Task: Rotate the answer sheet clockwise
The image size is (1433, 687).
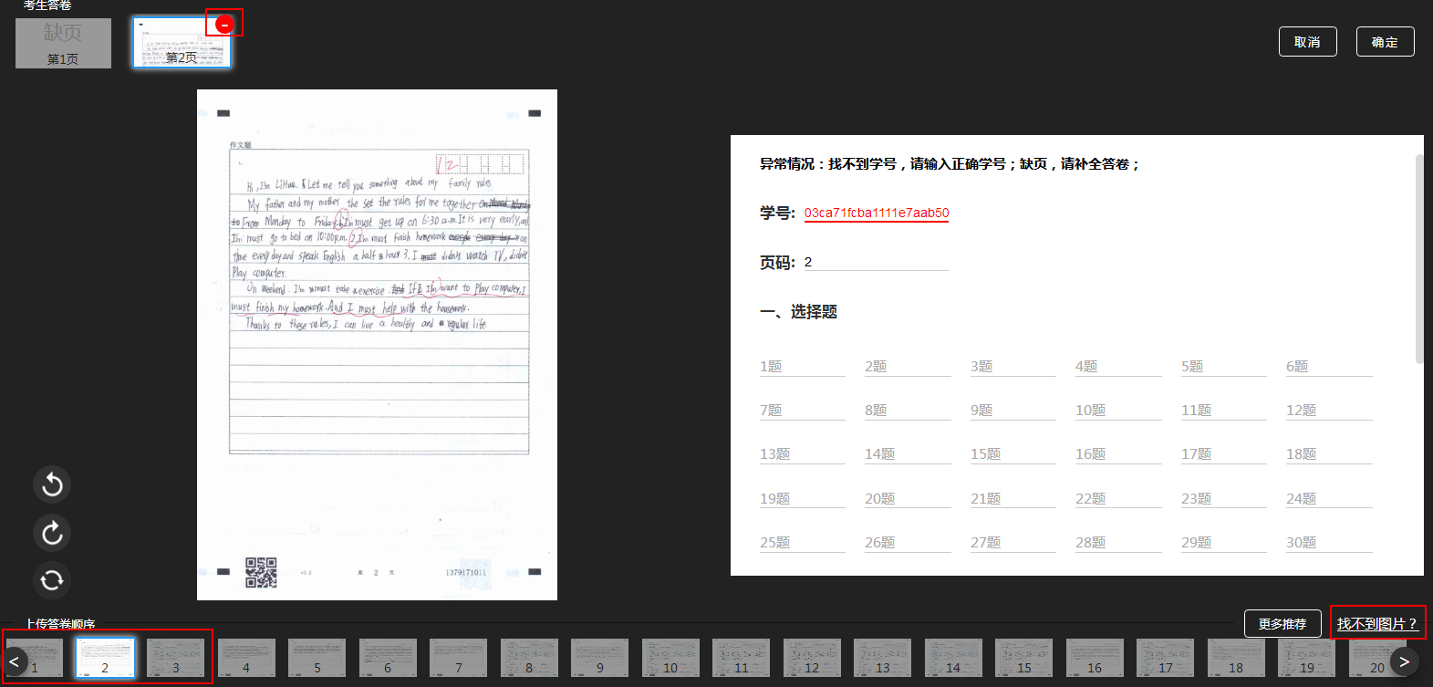Action: coord(52,533)
